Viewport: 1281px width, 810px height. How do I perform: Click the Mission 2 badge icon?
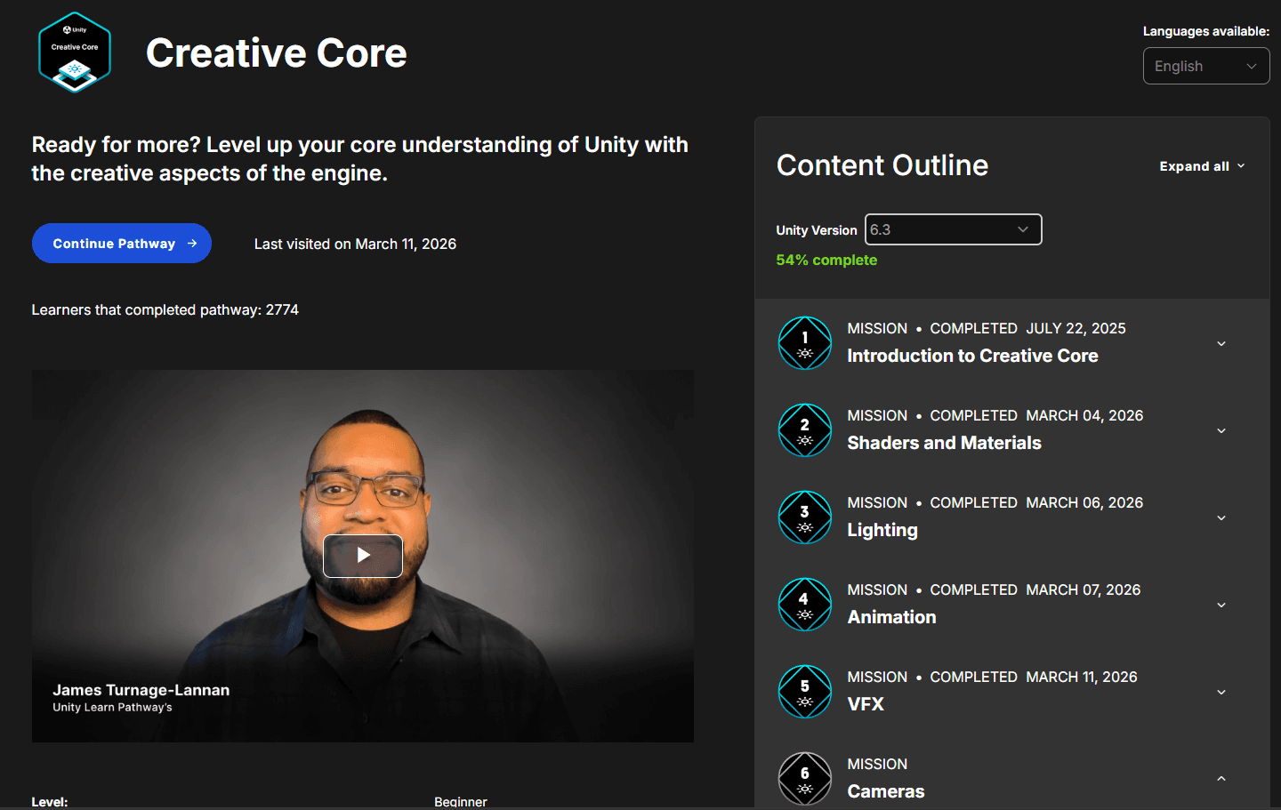point(805,430)
